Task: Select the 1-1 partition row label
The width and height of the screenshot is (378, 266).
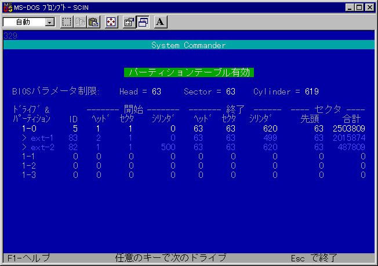Action: click(x=28, y=156)
